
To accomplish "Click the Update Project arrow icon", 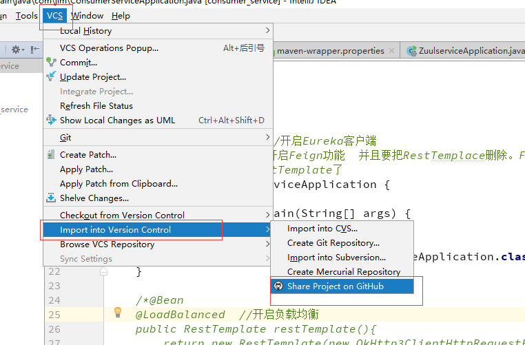I will 51,76.
